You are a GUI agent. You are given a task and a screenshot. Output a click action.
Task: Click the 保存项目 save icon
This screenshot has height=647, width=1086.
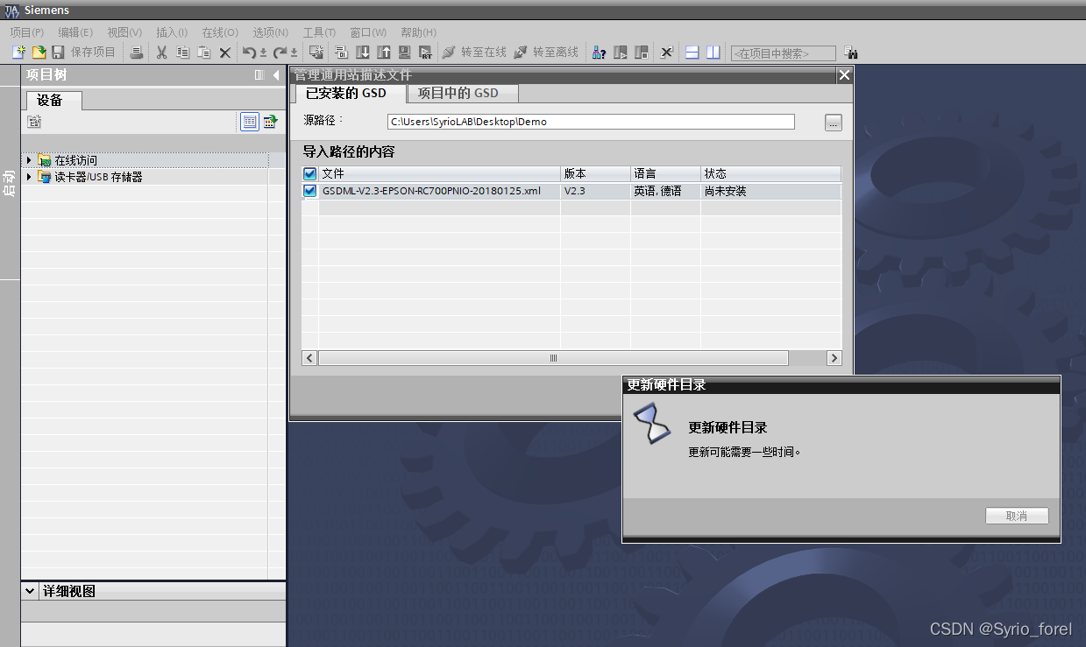pyautogui.click(x=58, y=53)
